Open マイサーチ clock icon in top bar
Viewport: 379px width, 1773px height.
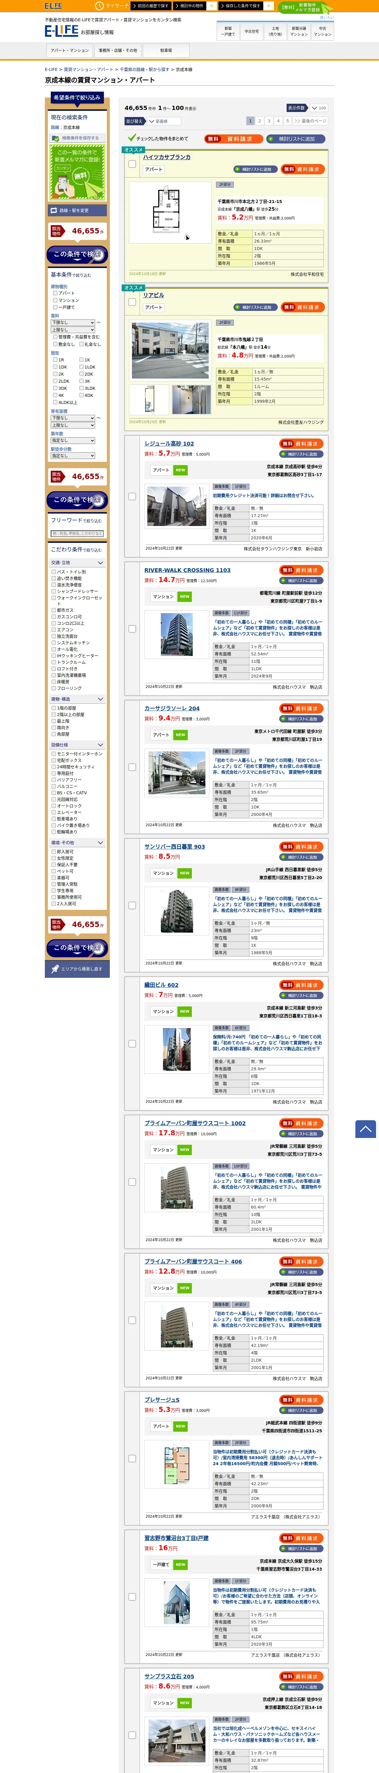100,6
